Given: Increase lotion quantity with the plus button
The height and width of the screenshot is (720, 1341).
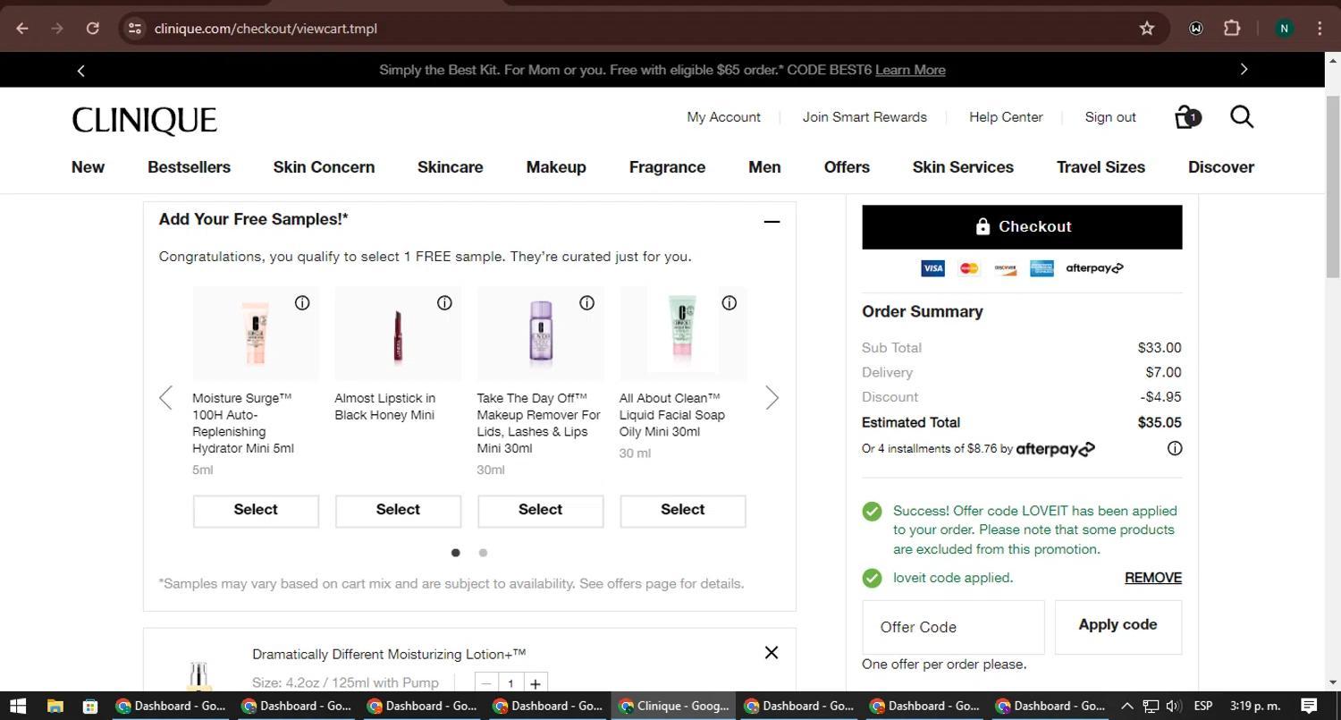Looking at the screenshot, I should 535,683.
